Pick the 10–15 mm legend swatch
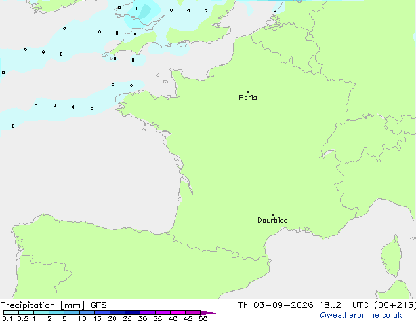Screen dimensions: 416x321 87,312
